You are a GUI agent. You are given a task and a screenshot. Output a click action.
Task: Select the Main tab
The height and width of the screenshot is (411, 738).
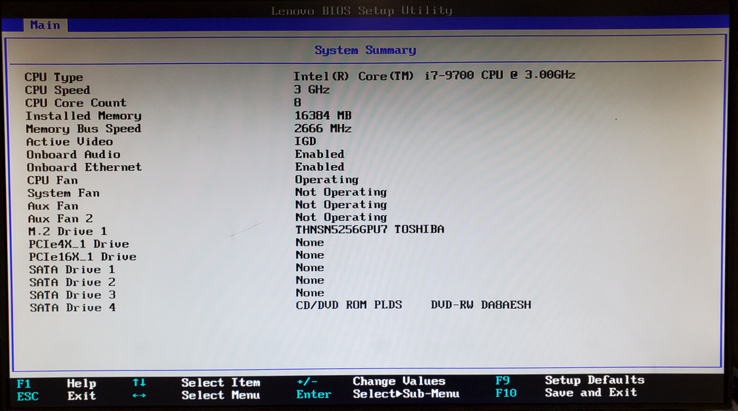point(45,25)
